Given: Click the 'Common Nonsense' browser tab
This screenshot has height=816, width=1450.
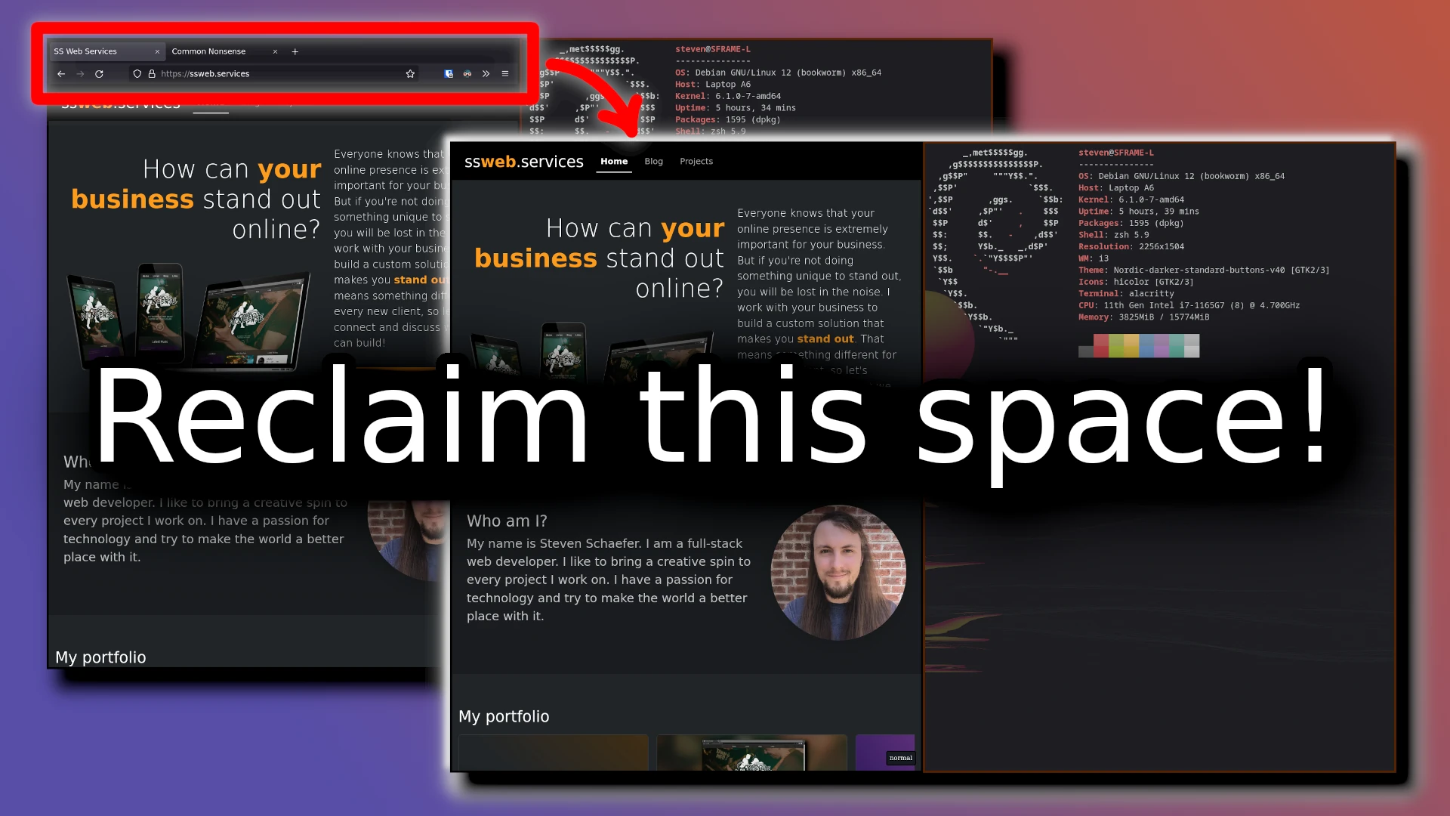Looking at the screenshot, I should [213, 52].
